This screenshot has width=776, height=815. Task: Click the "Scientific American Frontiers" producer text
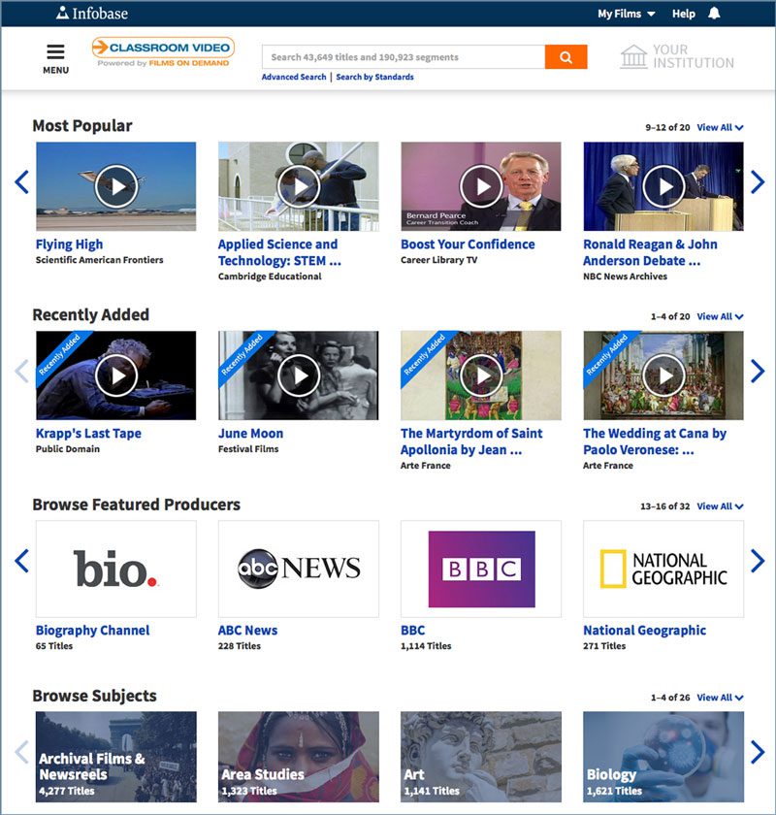pos(99,260)
